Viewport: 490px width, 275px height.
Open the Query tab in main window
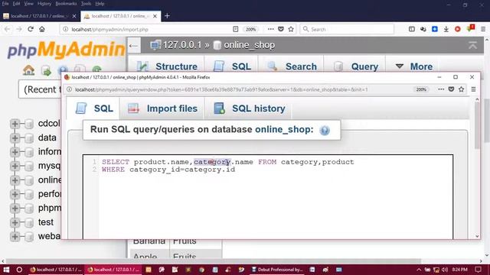point(355,66)
